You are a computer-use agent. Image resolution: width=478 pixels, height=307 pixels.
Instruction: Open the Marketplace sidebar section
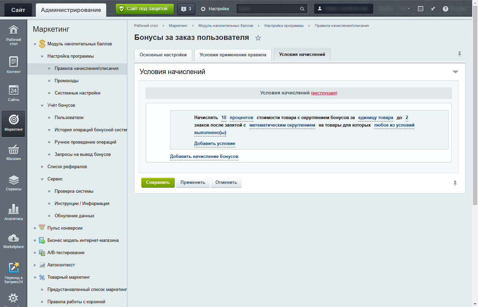pos(13,241)
